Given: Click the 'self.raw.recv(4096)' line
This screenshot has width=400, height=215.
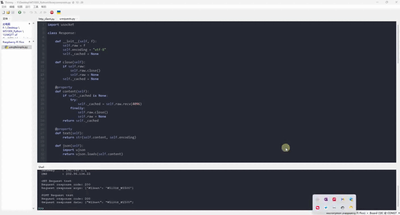Looking at the screenshot, I should pos(110,104).
